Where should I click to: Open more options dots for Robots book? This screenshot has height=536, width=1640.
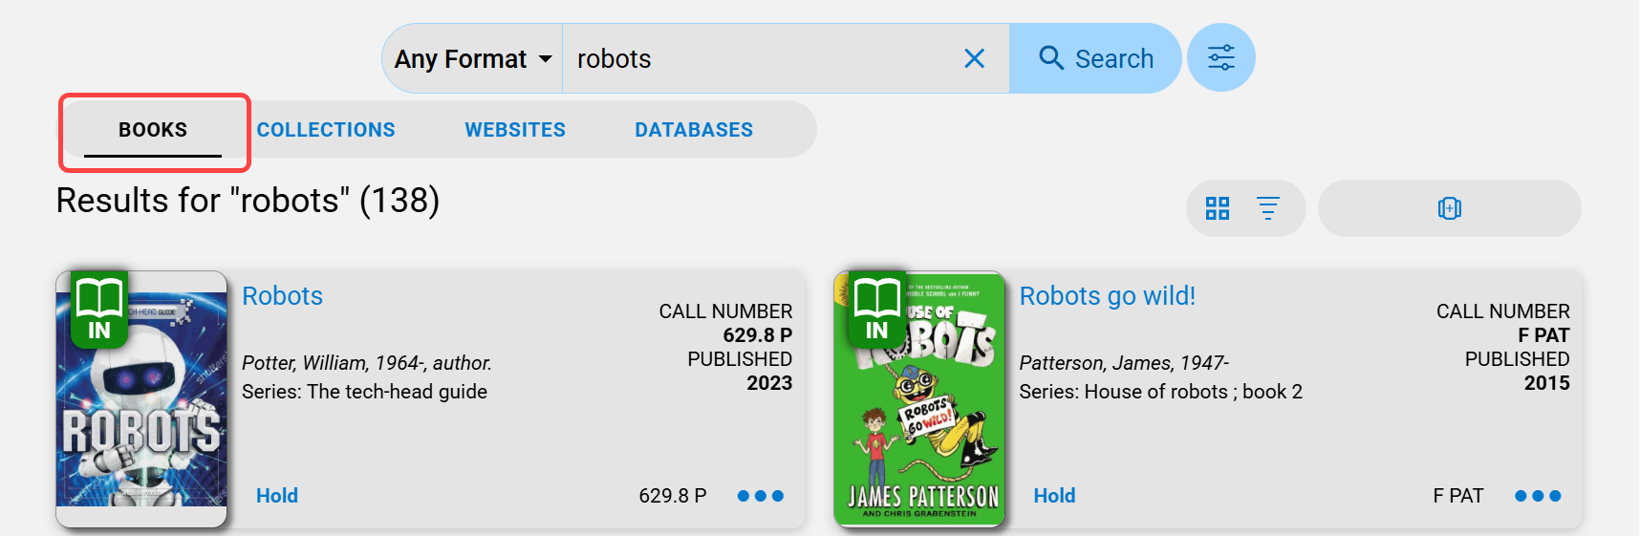point(761,496)
